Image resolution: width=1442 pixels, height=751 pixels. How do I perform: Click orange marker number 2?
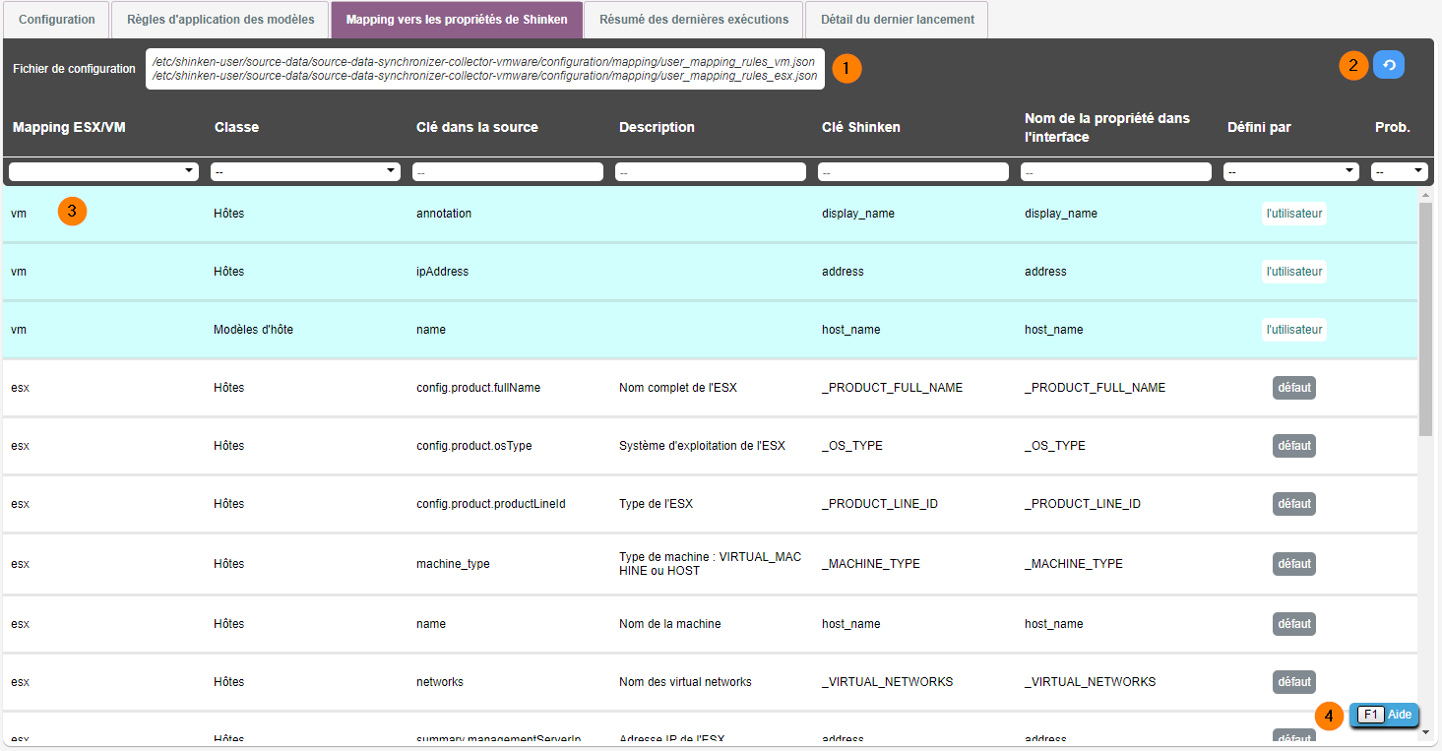tap(1353, 66)
